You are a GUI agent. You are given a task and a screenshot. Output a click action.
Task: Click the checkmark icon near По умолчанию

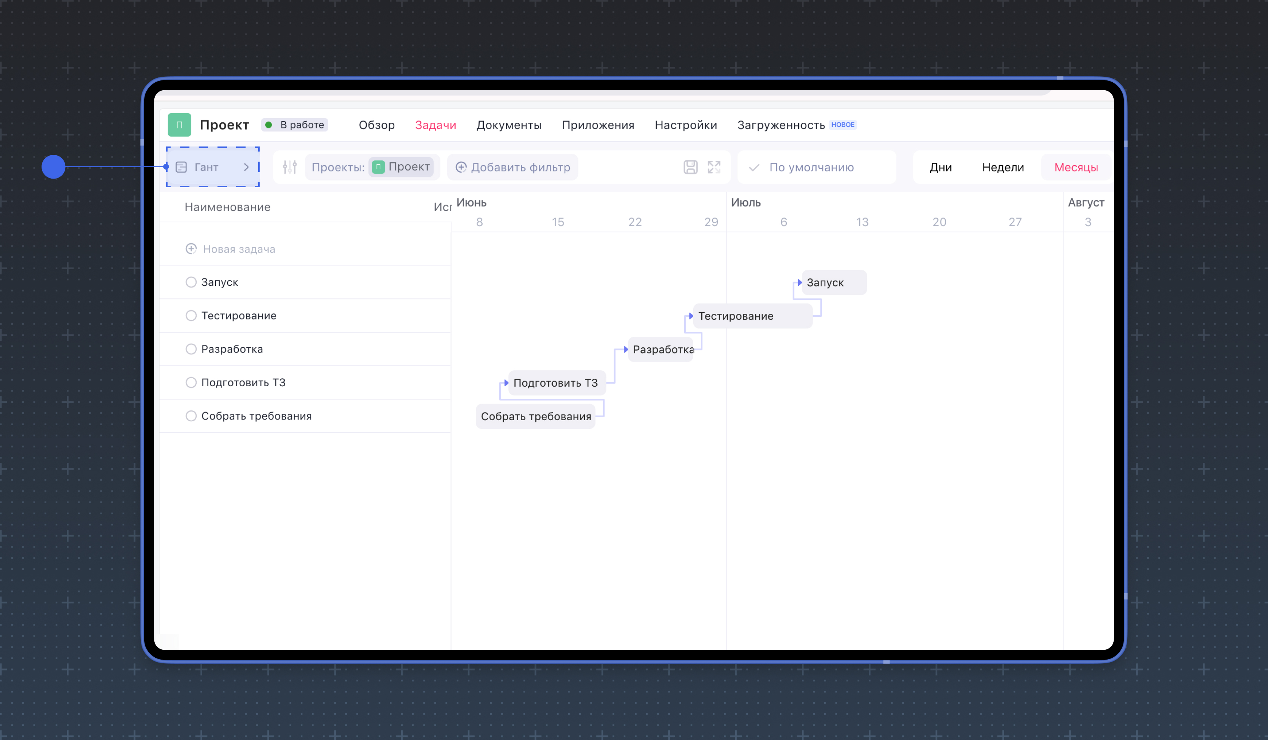click(x=754, y=167)
